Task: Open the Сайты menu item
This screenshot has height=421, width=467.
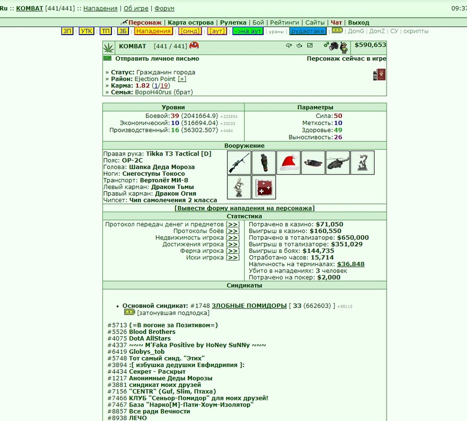Action: tap(315, 23)
